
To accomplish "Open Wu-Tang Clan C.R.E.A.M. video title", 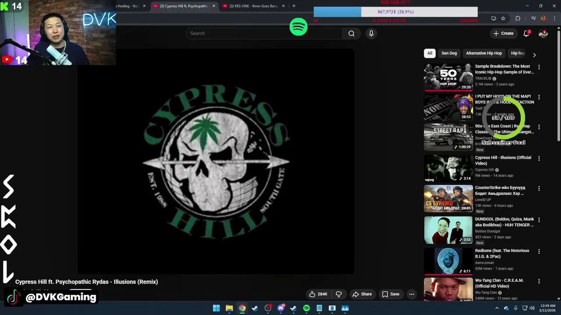I will click(x=500, y=283).
